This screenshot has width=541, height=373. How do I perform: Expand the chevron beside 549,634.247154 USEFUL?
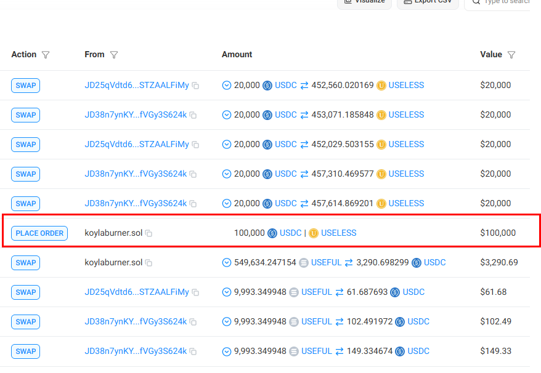pos(227,262)
